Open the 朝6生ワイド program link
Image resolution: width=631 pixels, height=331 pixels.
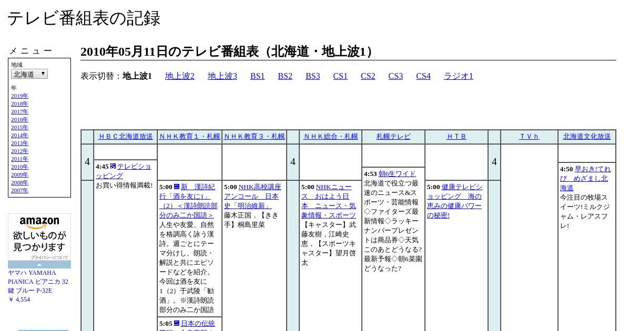[x=397, y=174]
